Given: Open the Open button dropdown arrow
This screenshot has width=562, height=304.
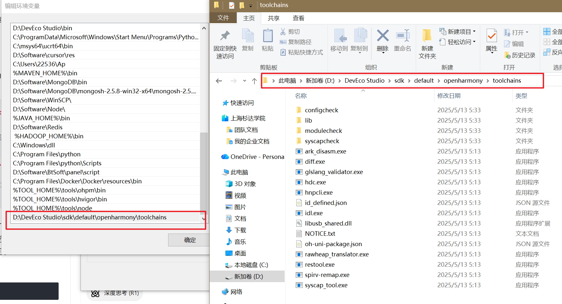Looking at the screenshot, I should (527, 32).
